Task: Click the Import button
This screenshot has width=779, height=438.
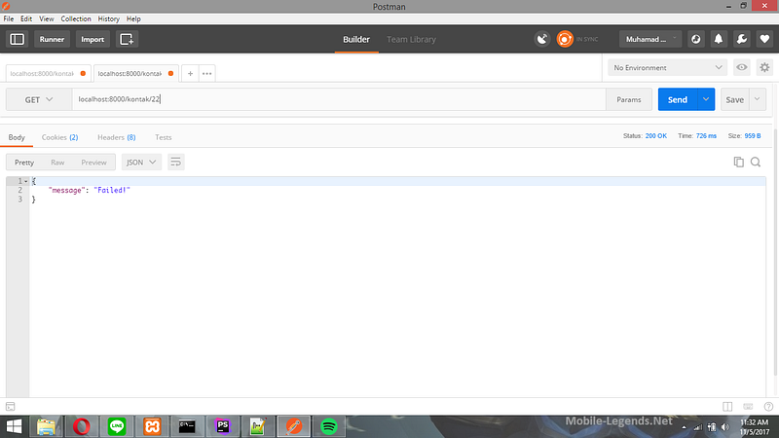Action: [x=93, y=39]
